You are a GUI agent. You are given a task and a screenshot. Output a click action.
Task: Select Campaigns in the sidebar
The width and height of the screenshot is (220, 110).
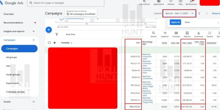(x=19, y=49)
